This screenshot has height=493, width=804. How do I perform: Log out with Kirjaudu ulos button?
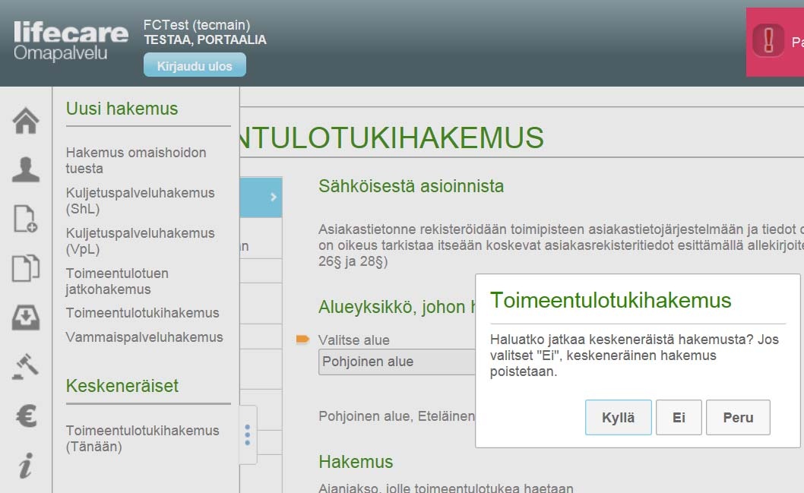[x=195, y=65]
